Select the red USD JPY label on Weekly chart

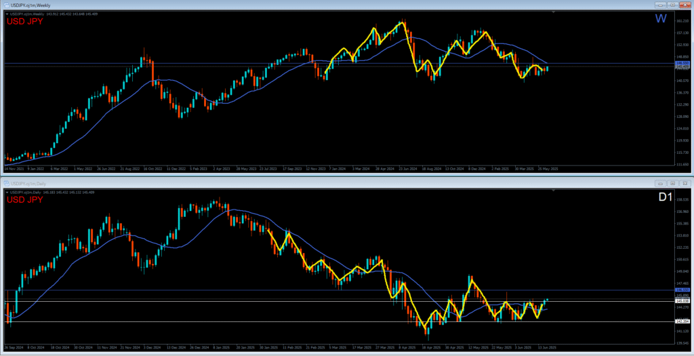tap(25, 21)
